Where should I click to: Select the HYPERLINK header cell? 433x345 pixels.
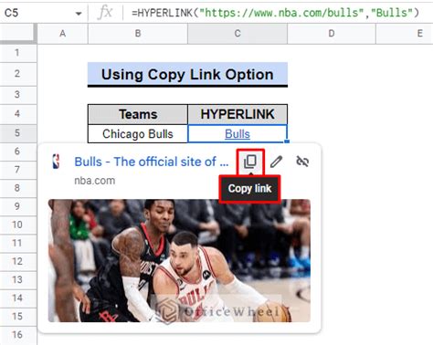(238, 114)
